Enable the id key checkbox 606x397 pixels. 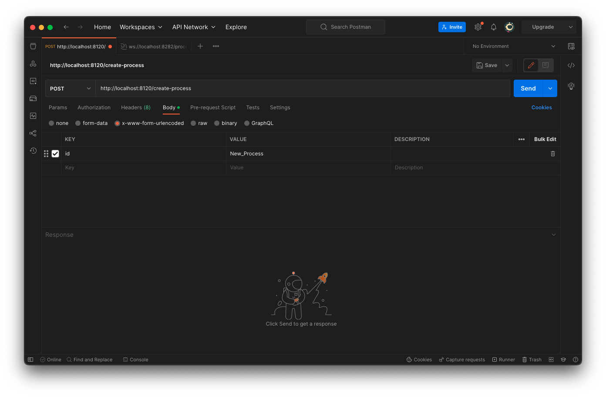pyautogui.click(x=55, y=154)
